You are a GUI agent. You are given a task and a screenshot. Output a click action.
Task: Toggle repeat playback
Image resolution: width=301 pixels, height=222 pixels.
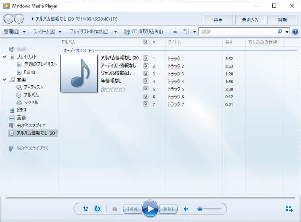pos(97,209)
